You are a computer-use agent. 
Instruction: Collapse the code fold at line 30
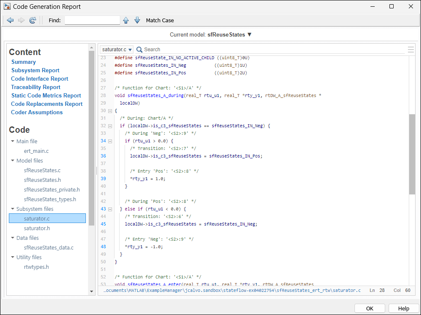tap(110, 111)
